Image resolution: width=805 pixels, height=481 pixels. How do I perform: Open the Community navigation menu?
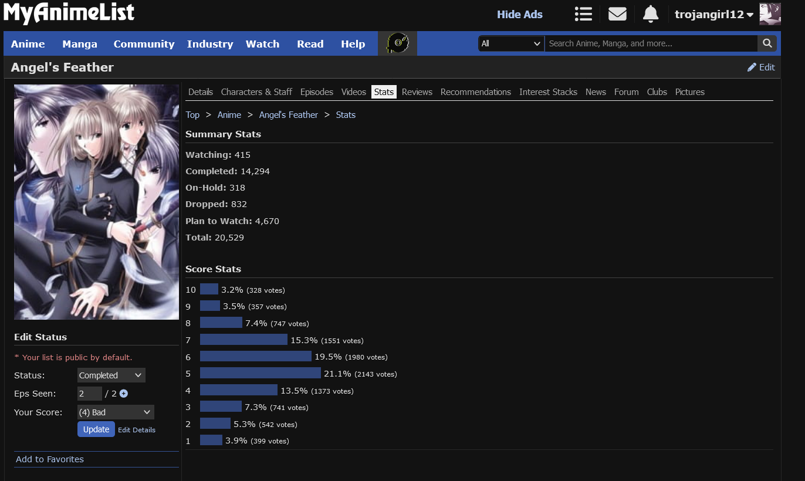144,44
